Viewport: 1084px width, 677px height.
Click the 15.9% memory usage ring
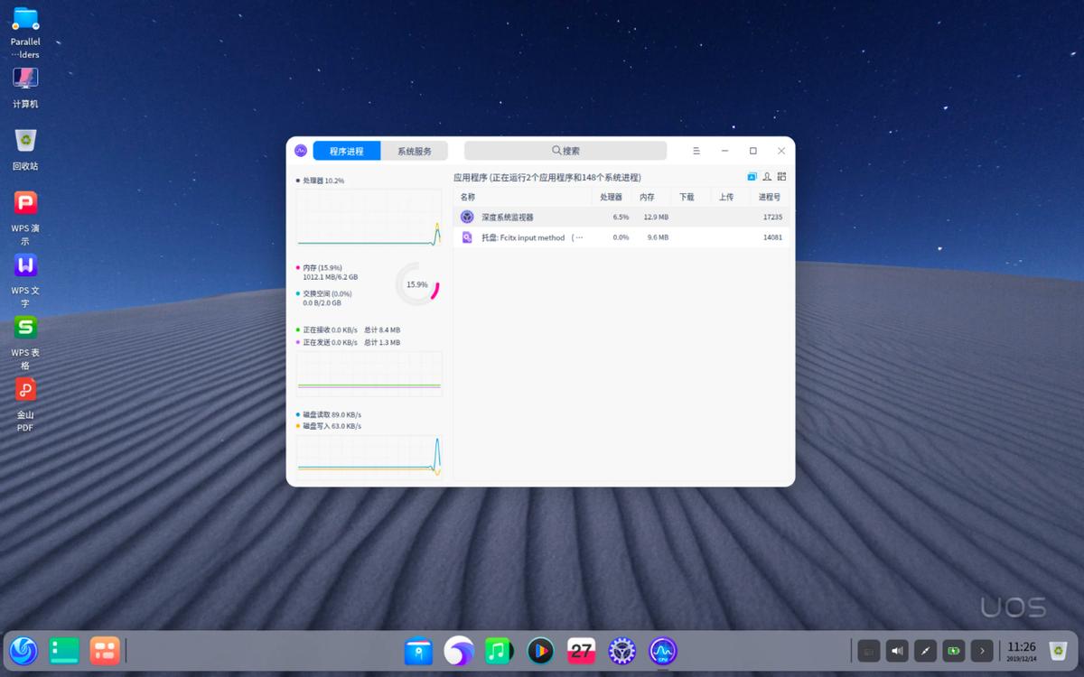[x=416, y=284]
